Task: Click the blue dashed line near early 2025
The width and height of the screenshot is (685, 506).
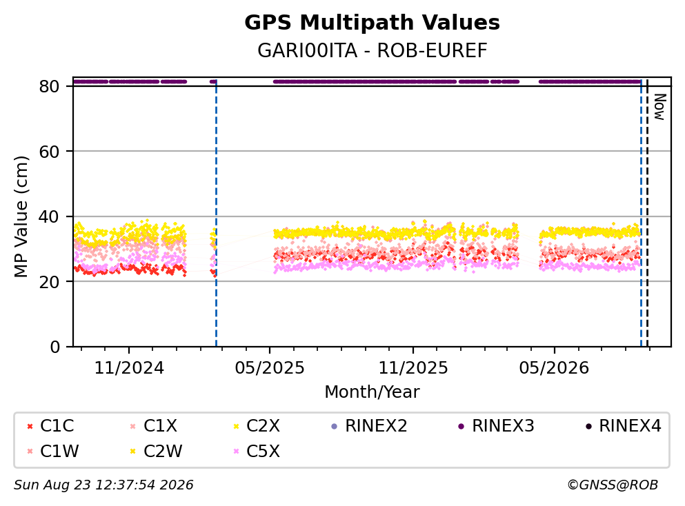Action: tap(216, 212)
